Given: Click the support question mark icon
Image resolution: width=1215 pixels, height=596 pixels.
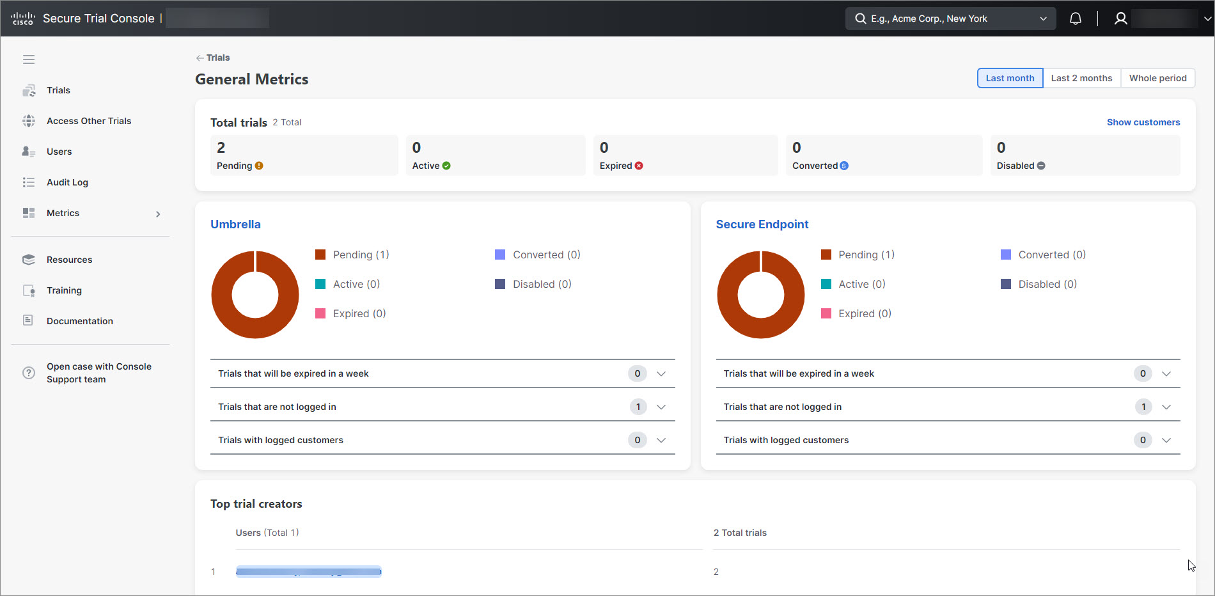Looking at the screenshot, I should [29, 373].
